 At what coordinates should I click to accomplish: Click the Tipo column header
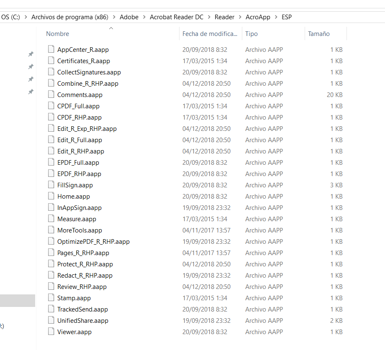point(252,34)
